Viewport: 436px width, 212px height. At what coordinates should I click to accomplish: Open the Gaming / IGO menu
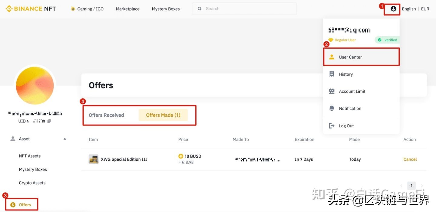click(87, 9)
